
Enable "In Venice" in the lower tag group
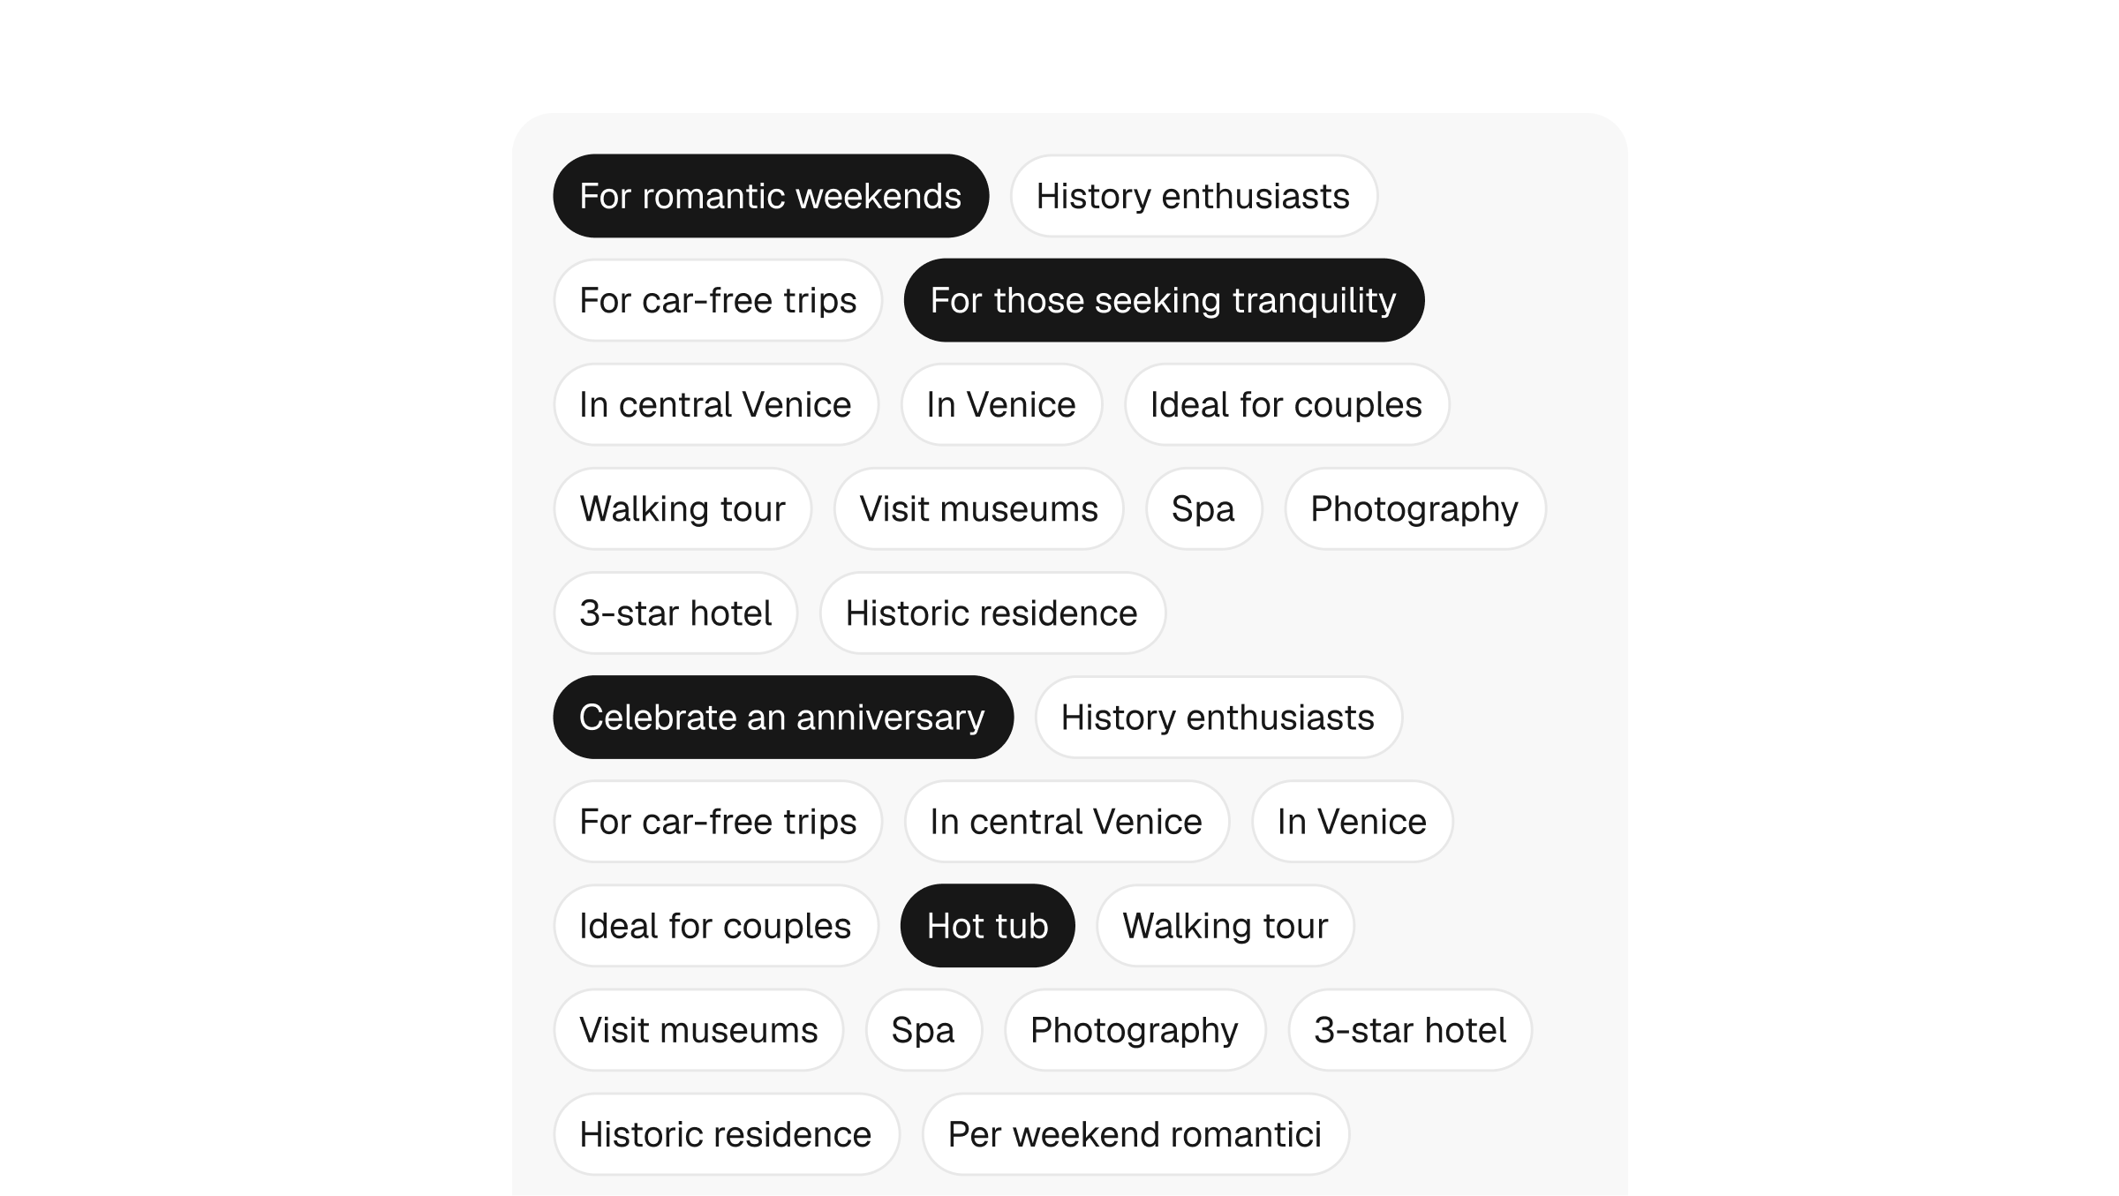point(1352,821)
